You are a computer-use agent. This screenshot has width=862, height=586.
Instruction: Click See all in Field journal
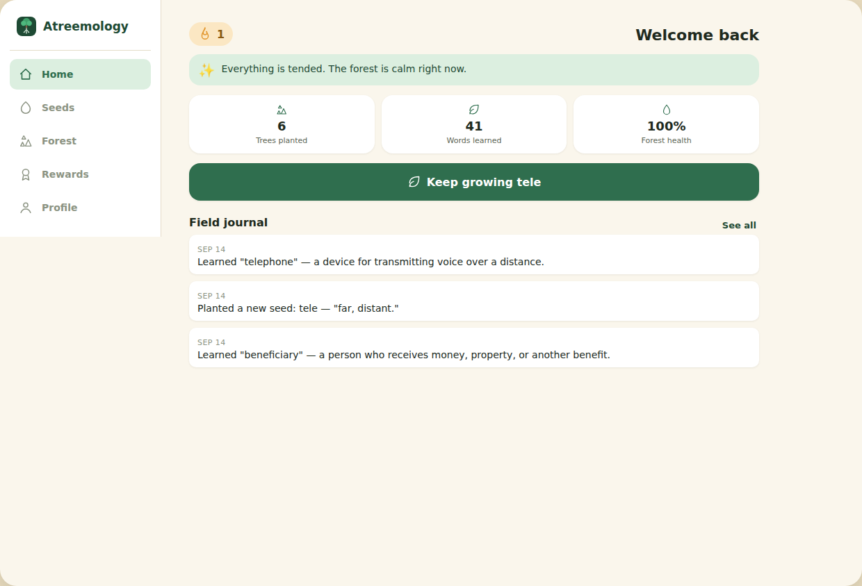[x=739, y=225]
